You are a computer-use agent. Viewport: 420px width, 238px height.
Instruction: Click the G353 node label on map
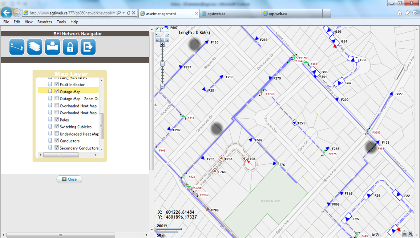(399, 94)
